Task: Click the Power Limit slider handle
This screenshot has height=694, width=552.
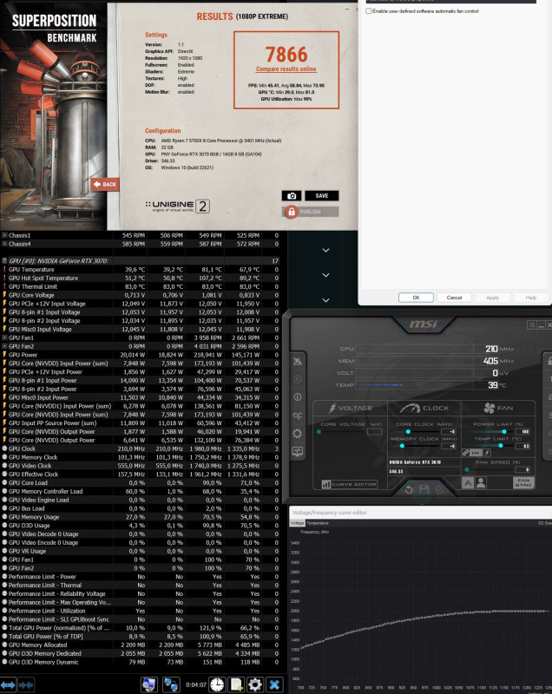Action: click(x=503, y=431)
